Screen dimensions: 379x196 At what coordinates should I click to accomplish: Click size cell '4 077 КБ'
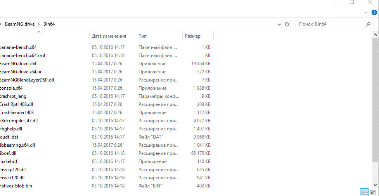(x=202, y=120)
